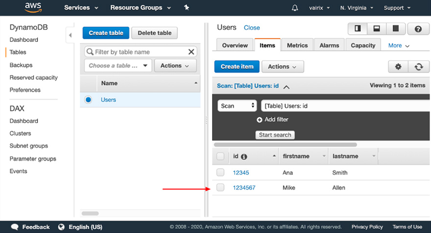Open firstname column dropdown arrow
Image resolution: width=431 pixels, height=233 pixels.
pyautogui.click(x=324, y=156)
